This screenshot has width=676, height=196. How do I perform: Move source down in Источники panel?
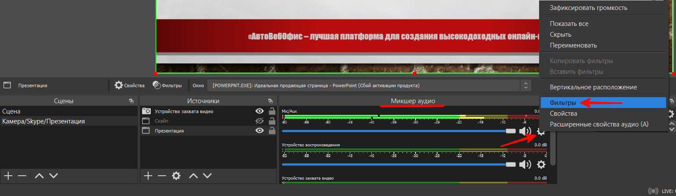(x=207, y=176)
